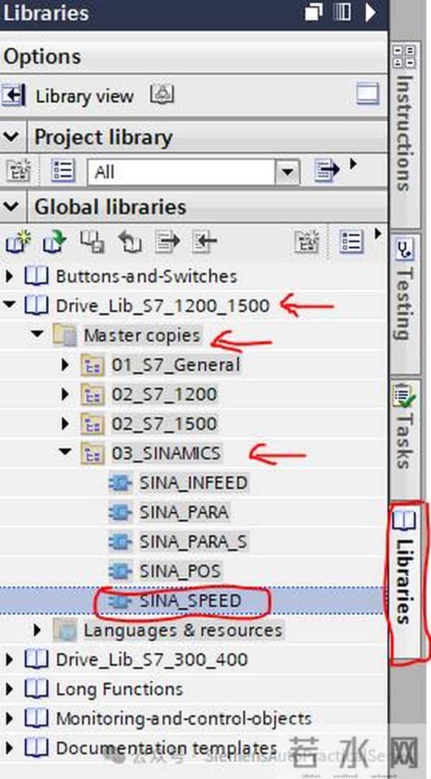The height and width of the screenshot is (779, 431).
Task: Click the library management icon beside Library view
Action: click(x=161, y=95)
